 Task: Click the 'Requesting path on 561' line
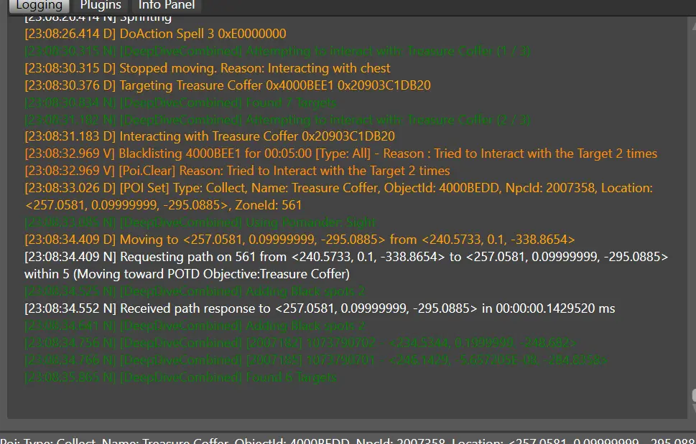point(346,257)
